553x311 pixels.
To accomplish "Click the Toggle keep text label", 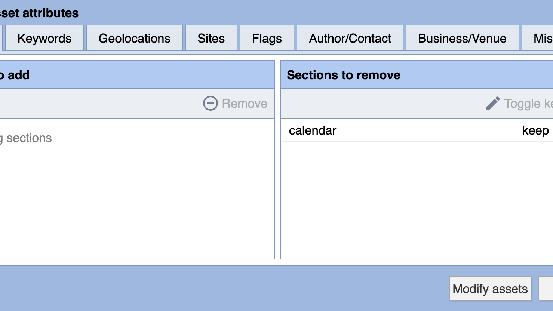I will pyautogui.click(x=527, y=103).
